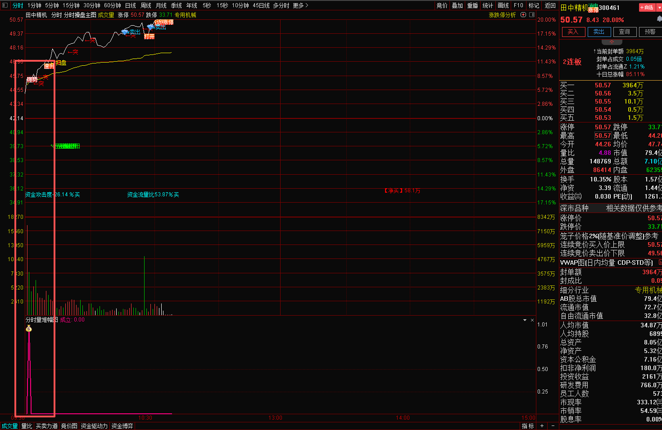662x430 pixels.
Task: Open dropdown arrow next to 自选 button
Action: click(659, 8)
